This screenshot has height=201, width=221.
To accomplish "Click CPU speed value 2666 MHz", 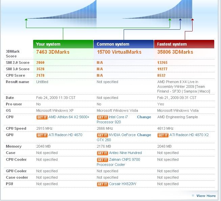I will point(105,128).
